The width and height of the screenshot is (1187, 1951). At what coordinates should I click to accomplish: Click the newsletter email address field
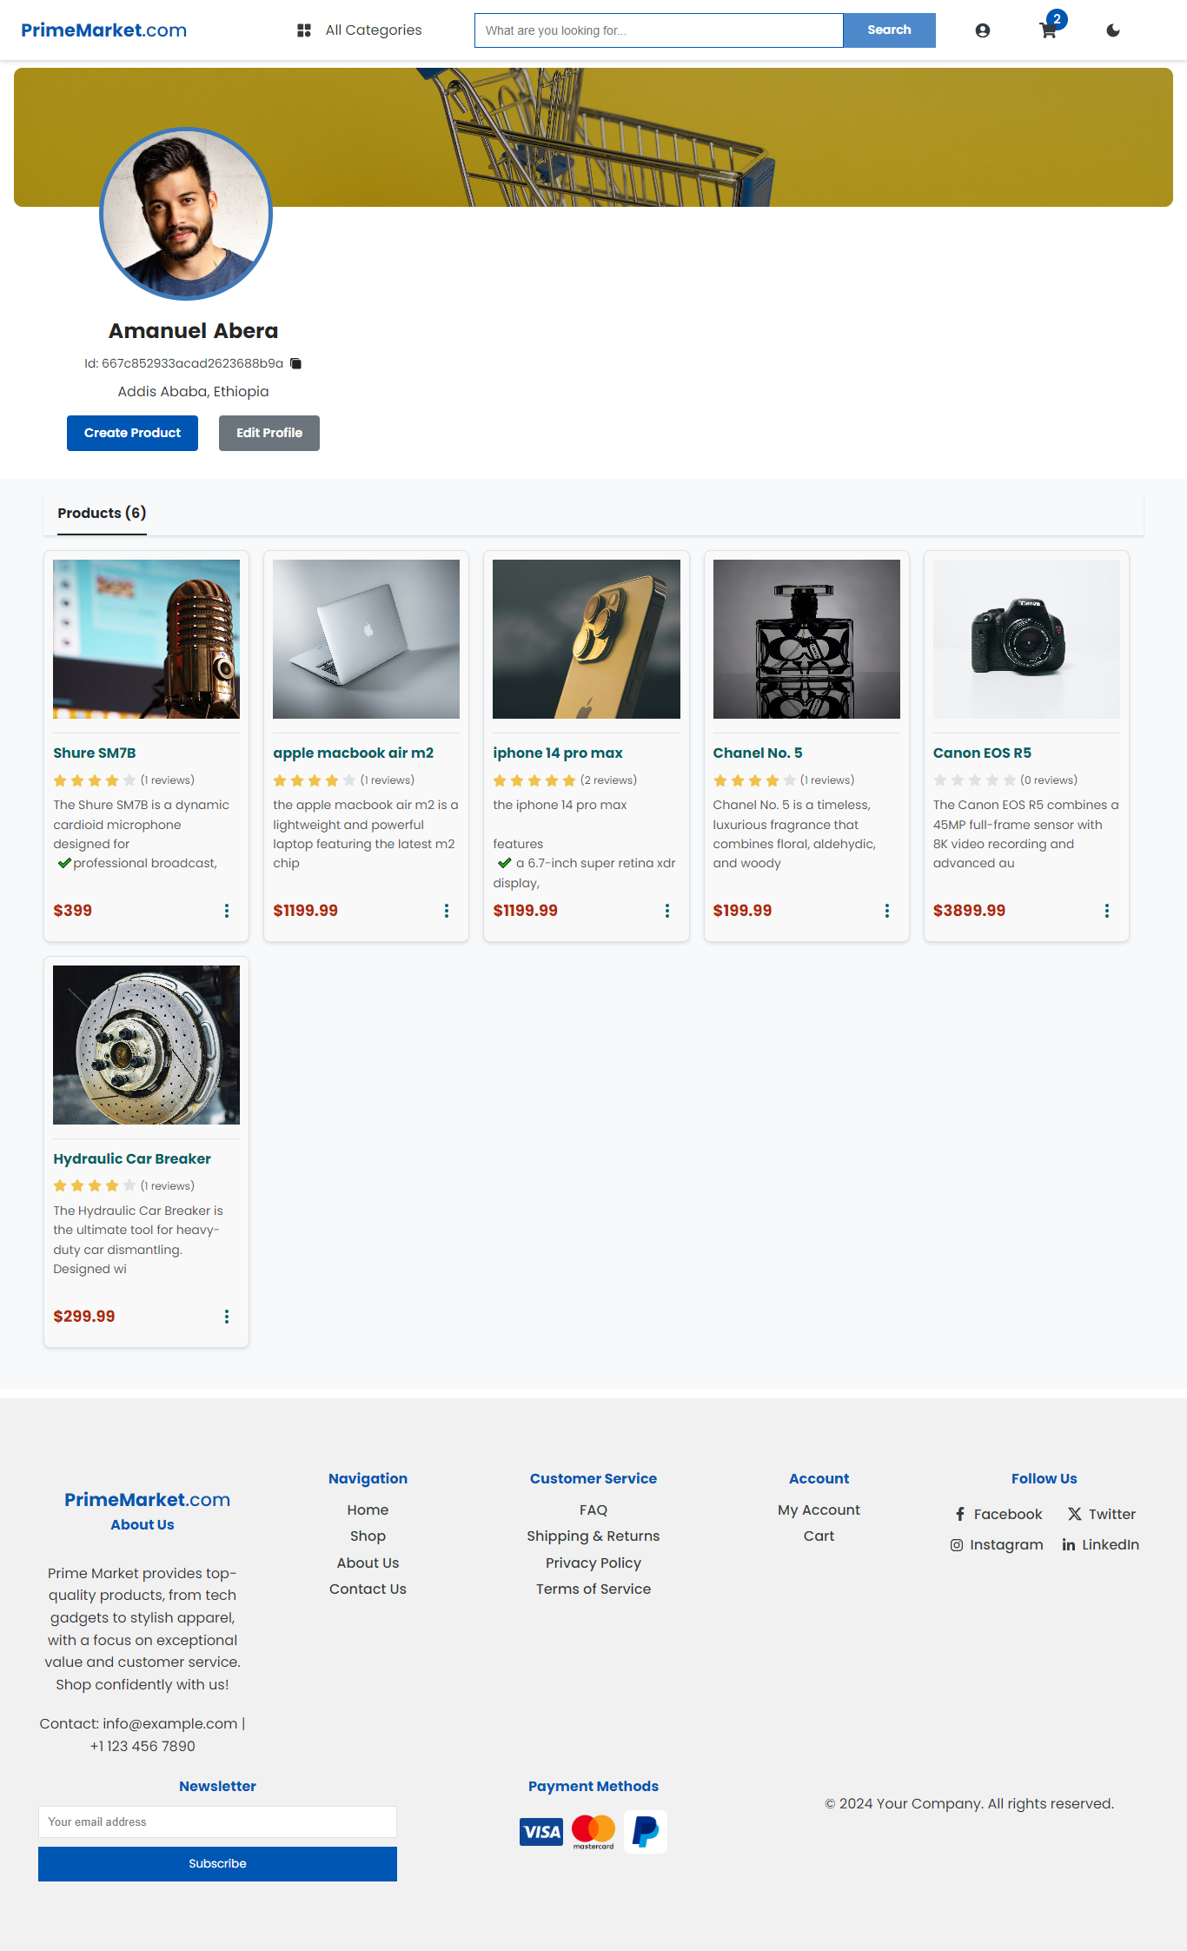click(217, 1822)
